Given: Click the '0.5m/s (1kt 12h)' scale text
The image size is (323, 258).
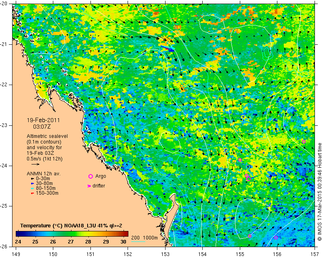Looking at the screenshot, I should tap(44, 159).
